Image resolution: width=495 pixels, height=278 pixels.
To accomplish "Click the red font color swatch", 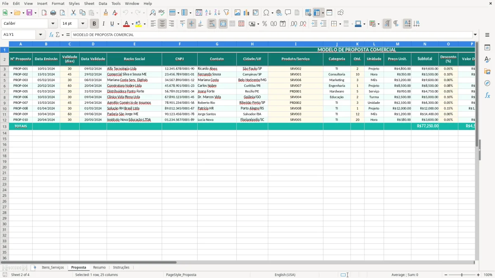I will pos(127,24).
